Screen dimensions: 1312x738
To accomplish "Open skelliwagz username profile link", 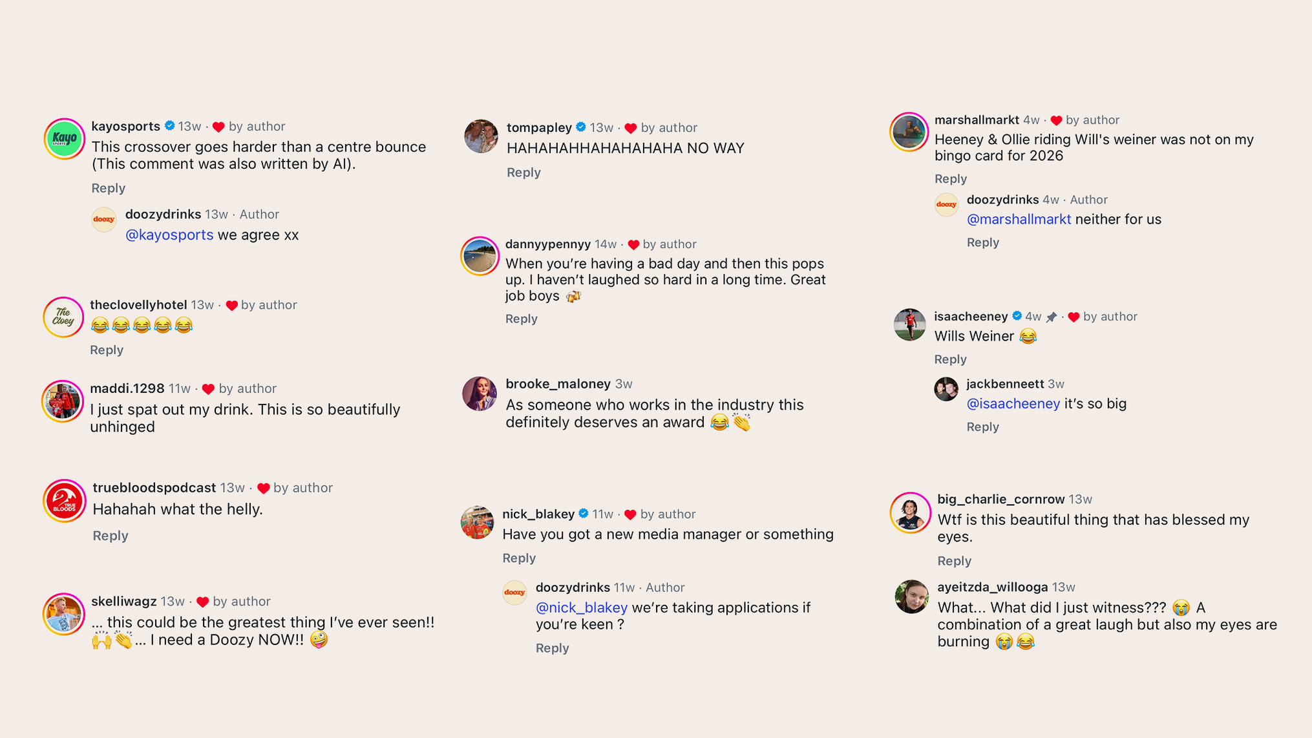I will pyautogui.click(x=123, y=601).
